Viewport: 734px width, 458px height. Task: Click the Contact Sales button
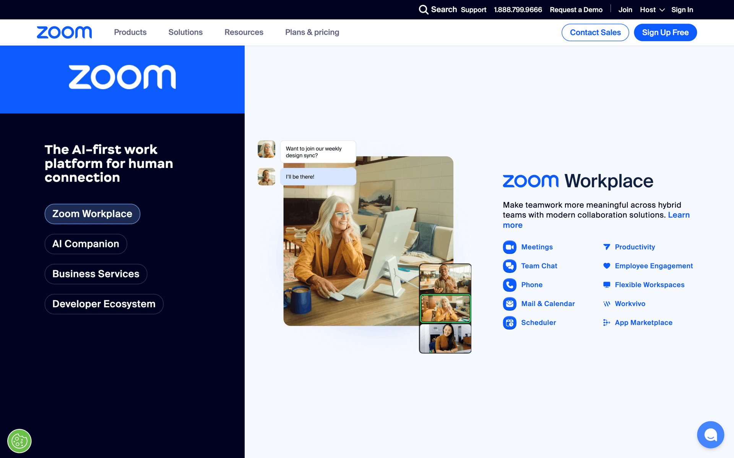pos(595,32)
